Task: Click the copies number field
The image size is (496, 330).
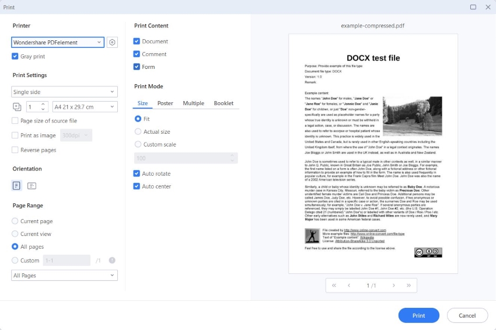Action: tap(33, 107)
